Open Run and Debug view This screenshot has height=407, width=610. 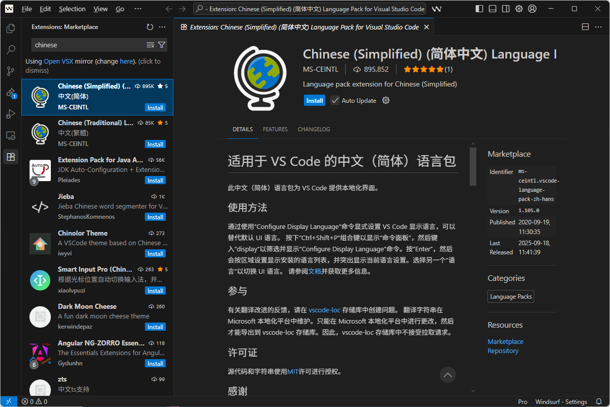[10, 114]
